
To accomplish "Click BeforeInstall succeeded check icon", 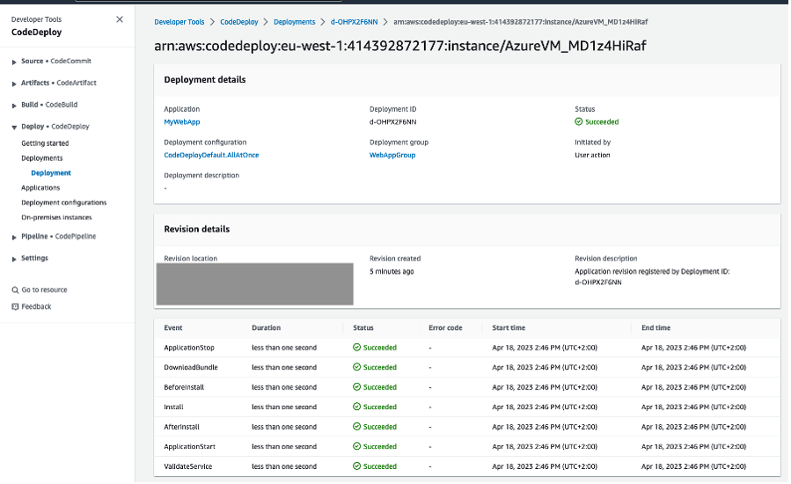I will coord(356,387).
